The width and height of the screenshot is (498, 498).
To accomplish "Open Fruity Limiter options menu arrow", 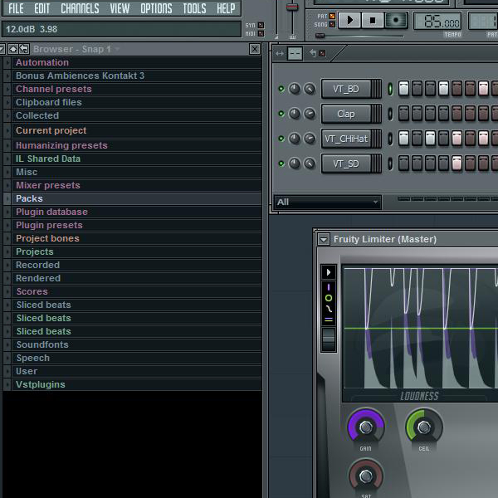I will (x=324, y=240).
